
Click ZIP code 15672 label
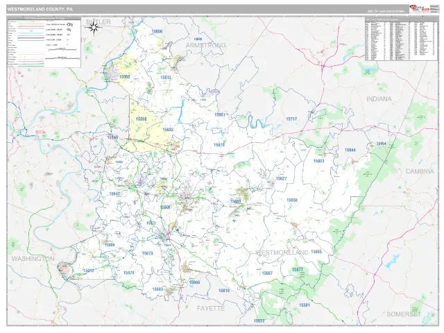pyautogui.click(x=151, y=223)
